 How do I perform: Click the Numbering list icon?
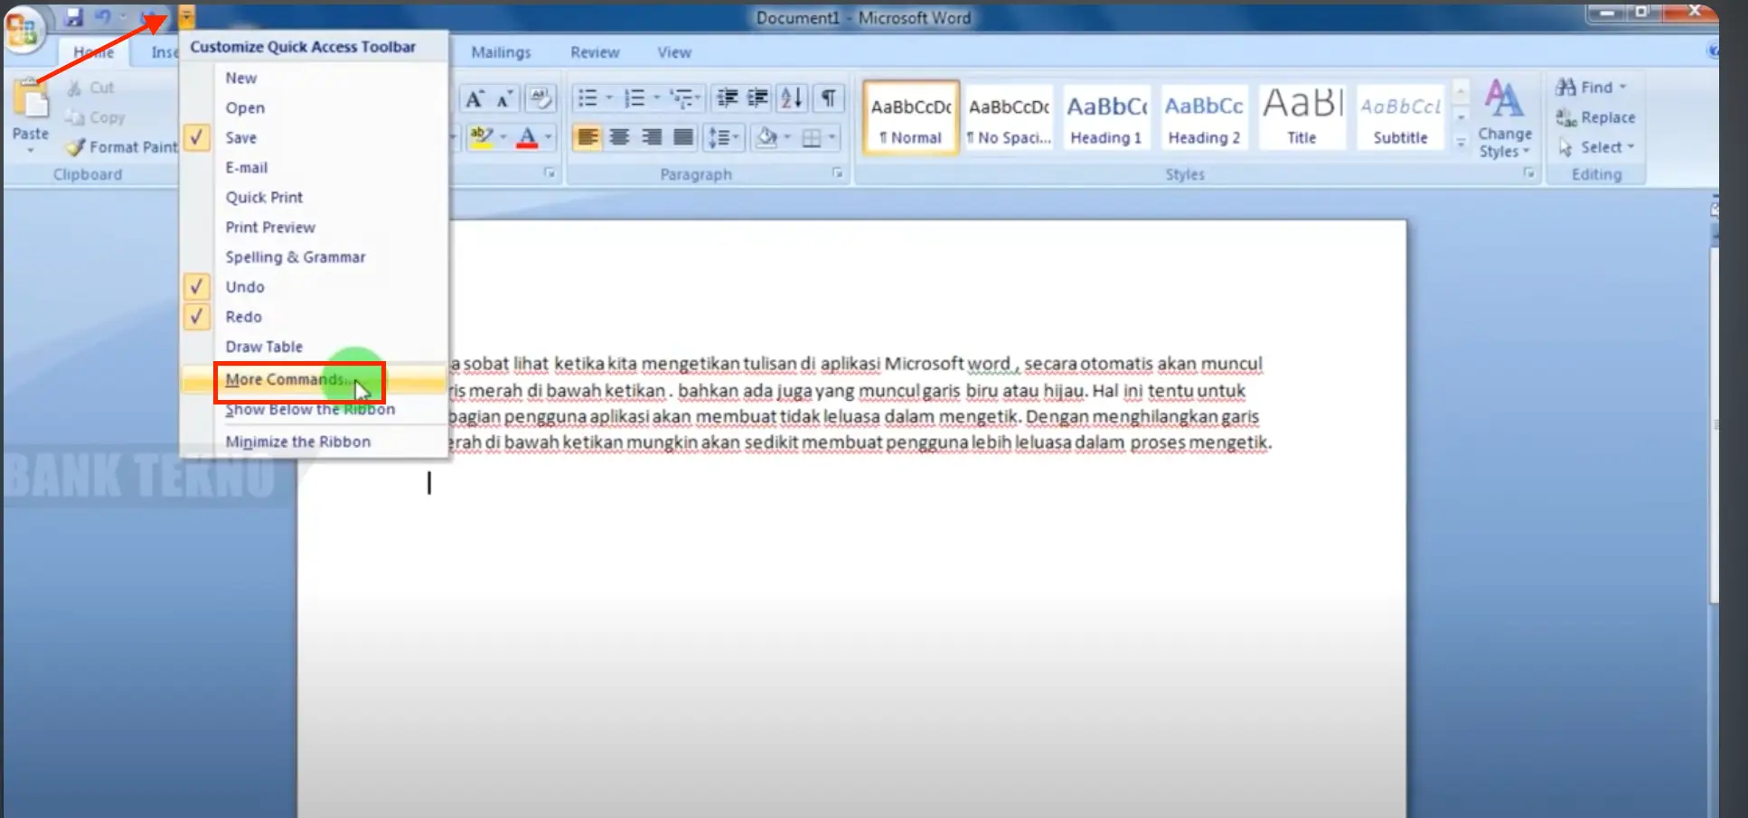(x=634, y=98)
